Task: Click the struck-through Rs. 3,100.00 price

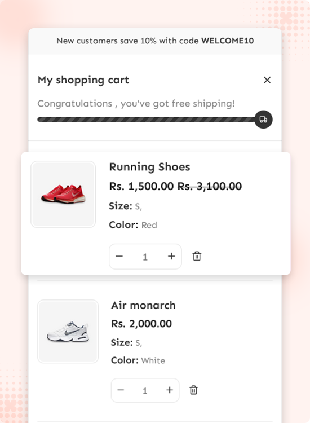Action: (x=210, y=187)
